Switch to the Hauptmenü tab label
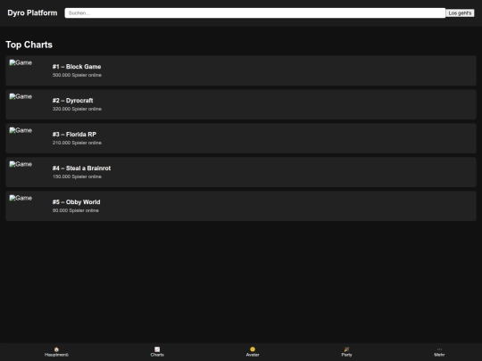 click(x=56, y=355)
